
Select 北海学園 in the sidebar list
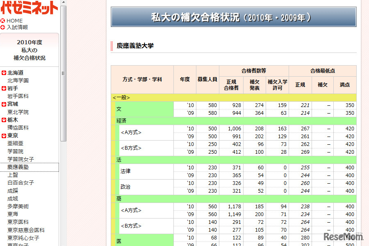pyautogui.click(x=18, y=81)
